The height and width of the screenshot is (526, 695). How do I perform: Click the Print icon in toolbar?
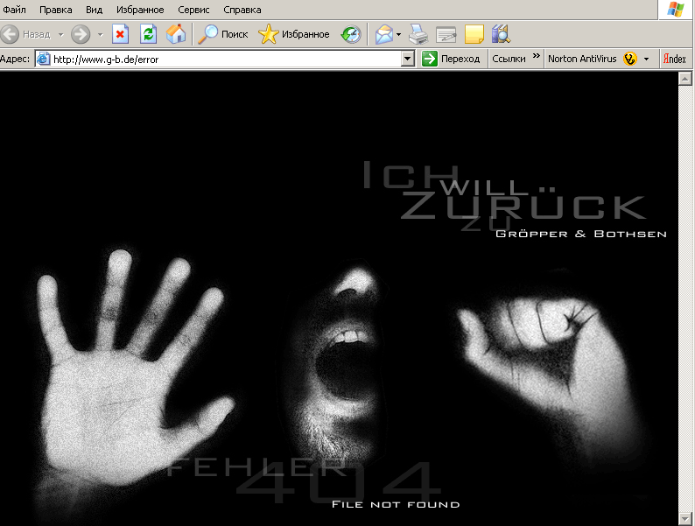pyautogui.click(x=418, y=34)
